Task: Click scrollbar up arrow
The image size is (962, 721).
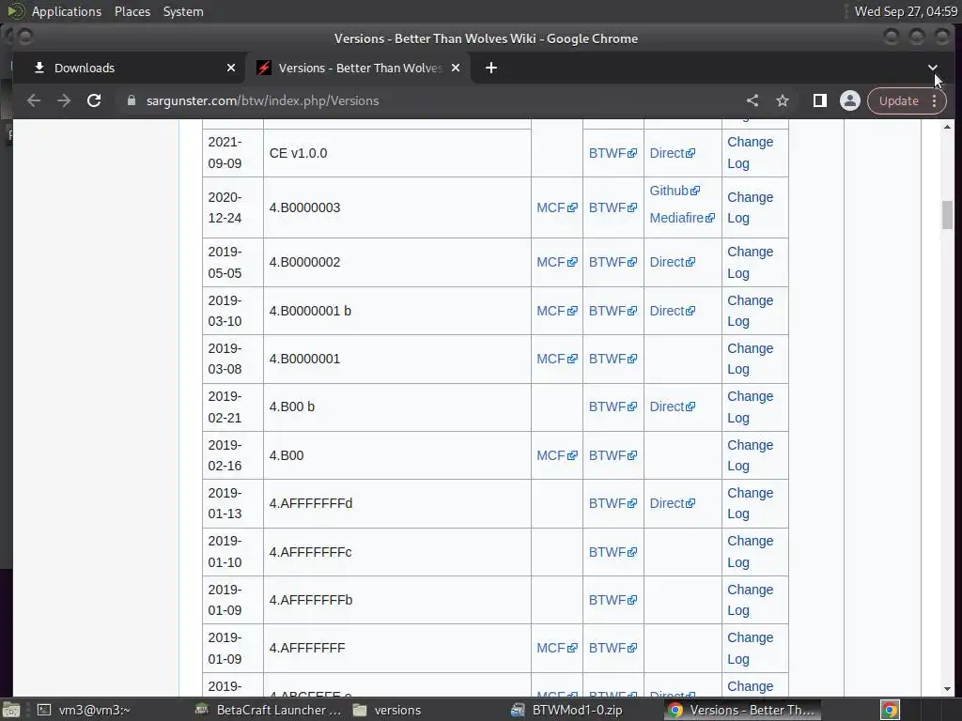Action: (947, 127)
